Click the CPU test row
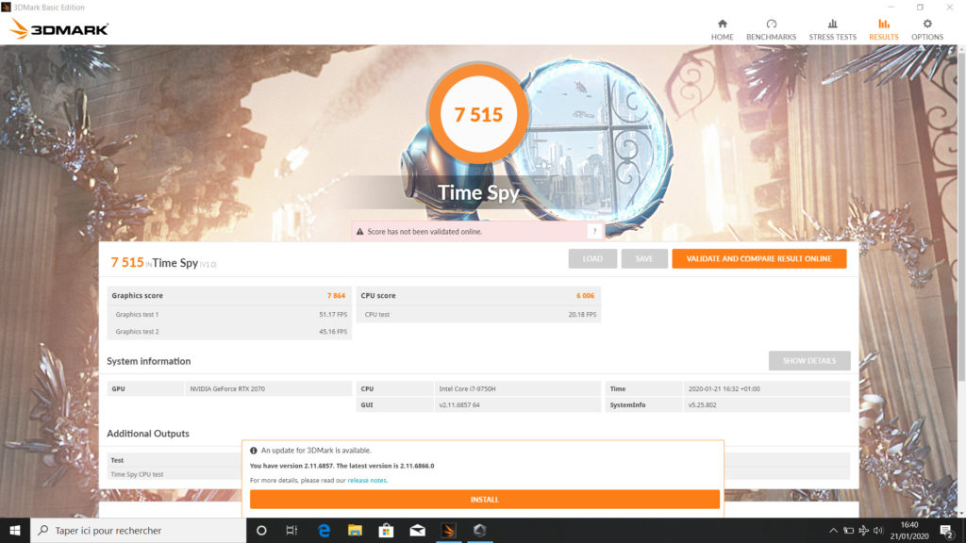 click(x=478, y=314)
